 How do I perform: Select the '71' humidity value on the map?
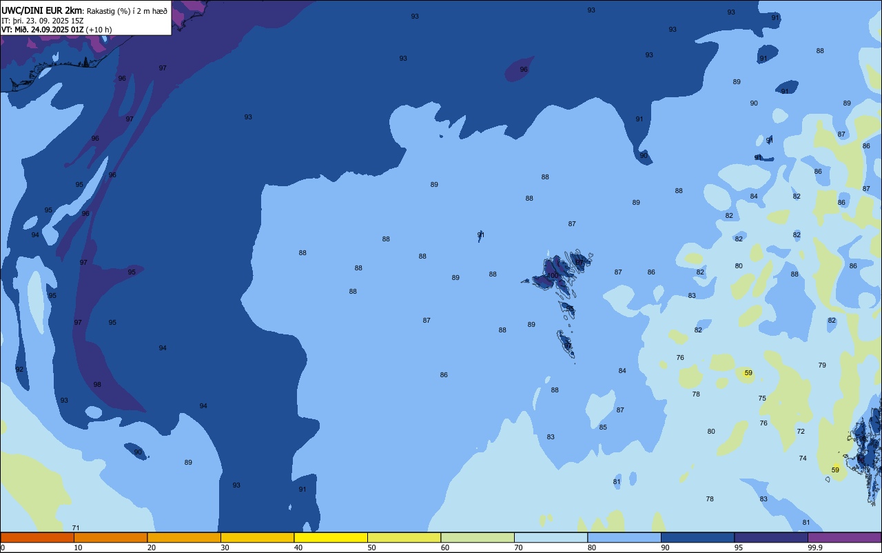pyautogui.click(x=76, y=527)
